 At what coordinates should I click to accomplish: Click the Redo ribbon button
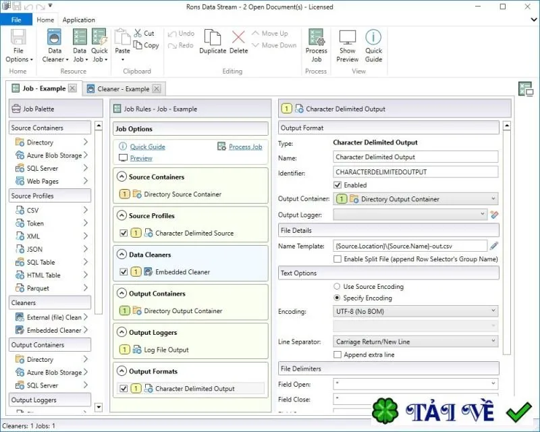point(181,45)
